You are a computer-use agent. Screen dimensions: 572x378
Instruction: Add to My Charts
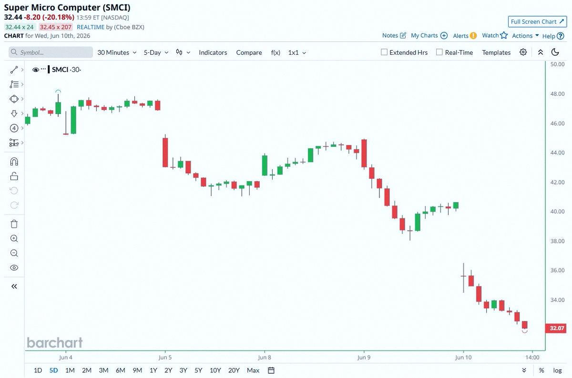click(429, 35)
